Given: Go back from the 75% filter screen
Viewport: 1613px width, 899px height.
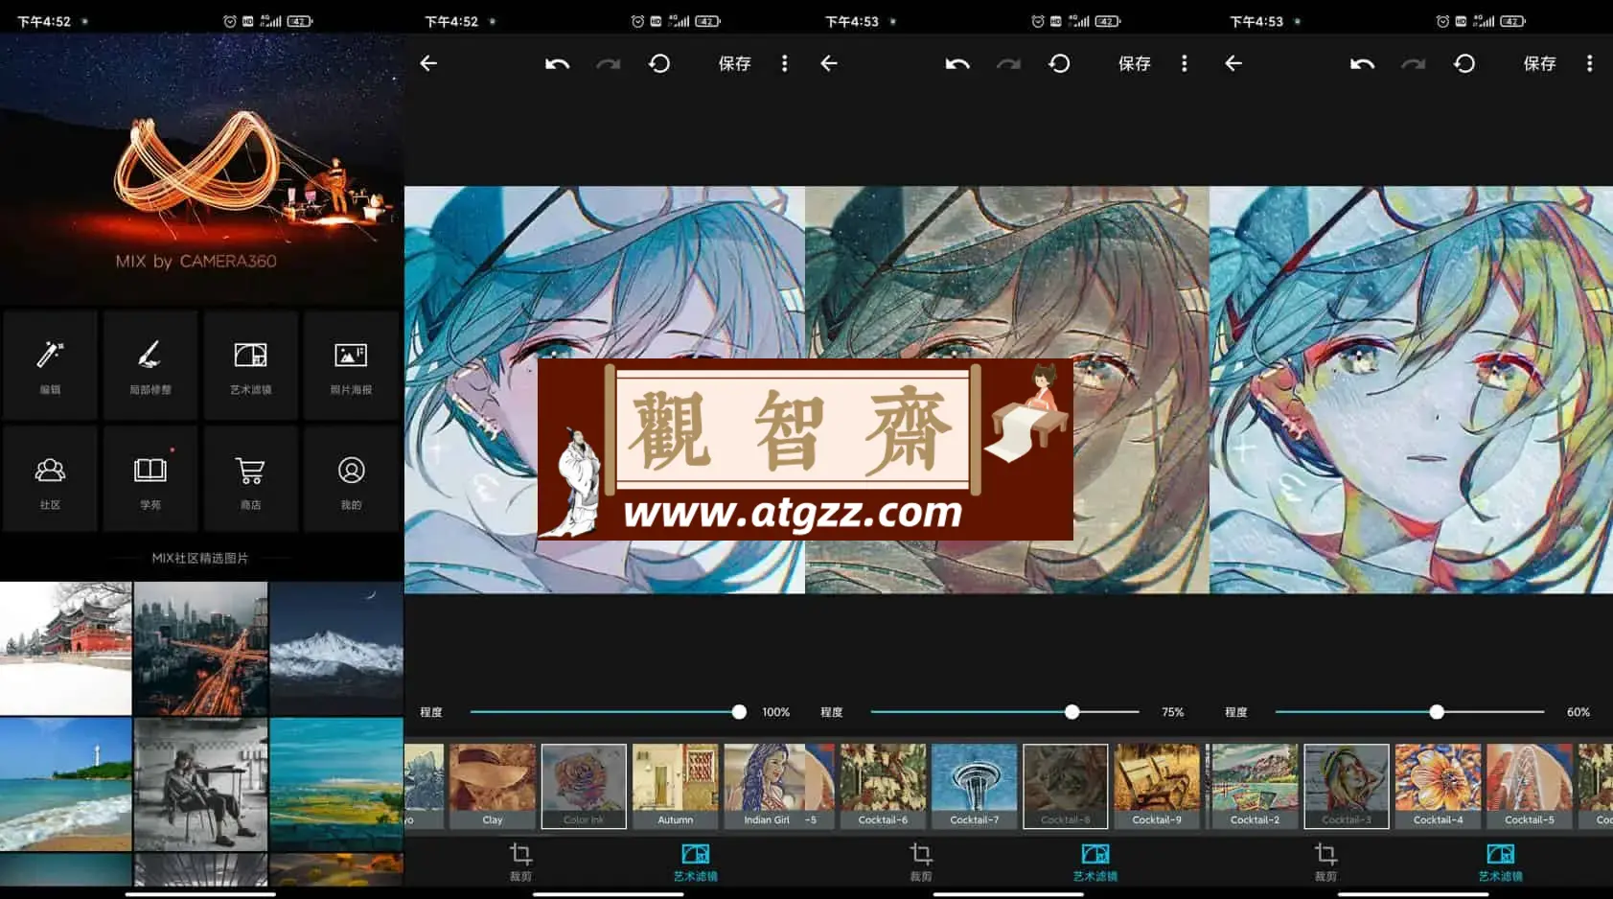Looking at the screenshot, I should coord(829,63).
